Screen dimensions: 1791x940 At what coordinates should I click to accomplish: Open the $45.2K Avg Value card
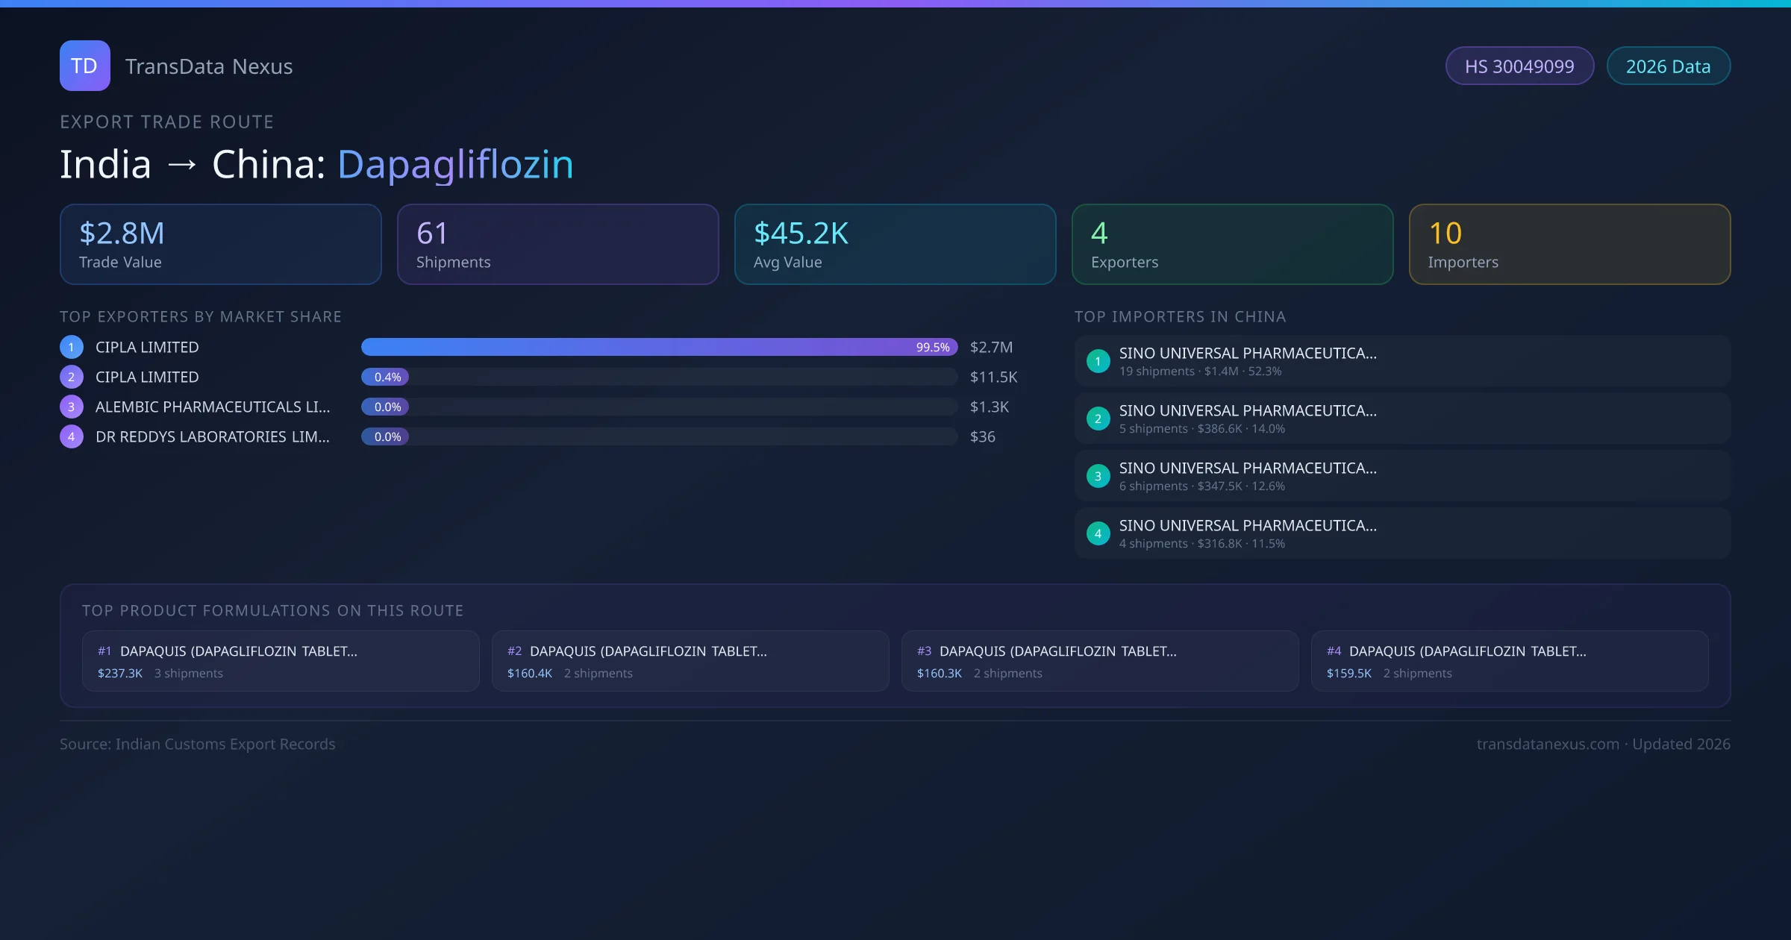coord(895,245)
